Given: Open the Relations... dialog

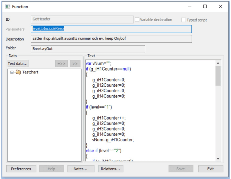Looking at the screenshot, I should (x=111, y=169).
